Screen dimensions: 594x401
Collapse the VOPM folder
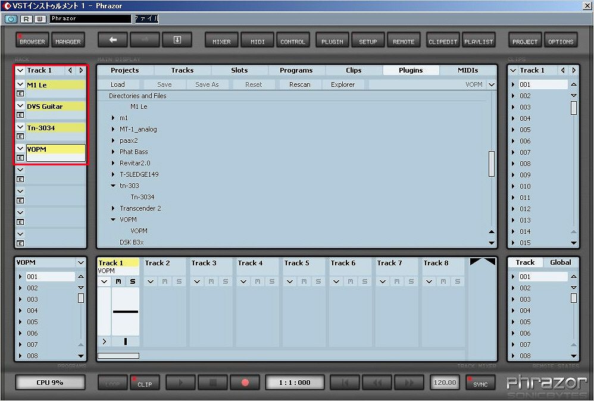pos(113,220)
